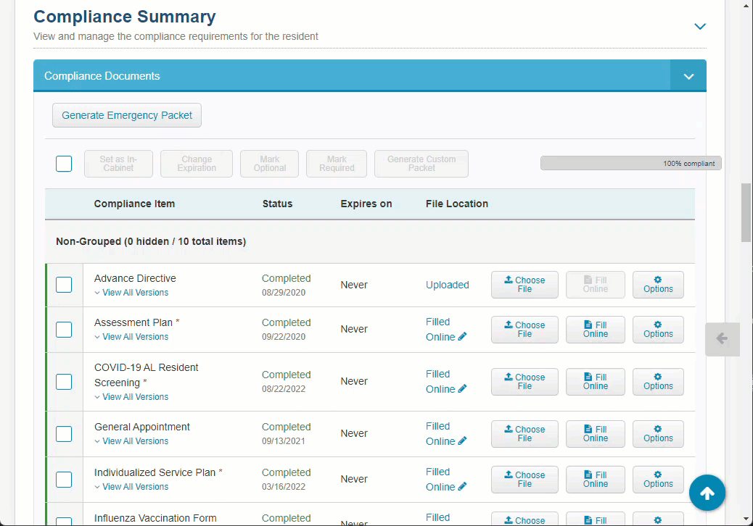Image resolution: width=753 pixels, height=526 pixels.
Task: Click the 100% compliant progress bar
Action: (x=630, y=164)
